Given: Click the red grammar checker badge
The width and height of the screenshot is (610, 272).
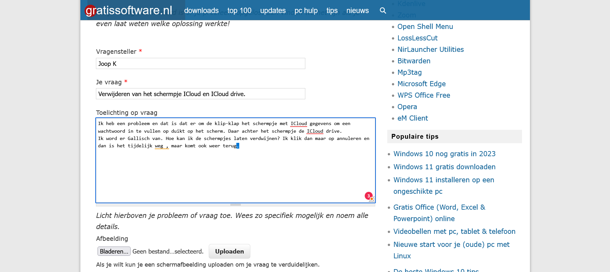Looking at the screenshot, I should point(369,196).
